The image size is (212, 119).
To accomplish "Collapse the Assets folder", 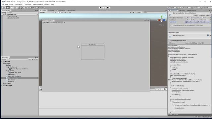I will tap(2, 61).
